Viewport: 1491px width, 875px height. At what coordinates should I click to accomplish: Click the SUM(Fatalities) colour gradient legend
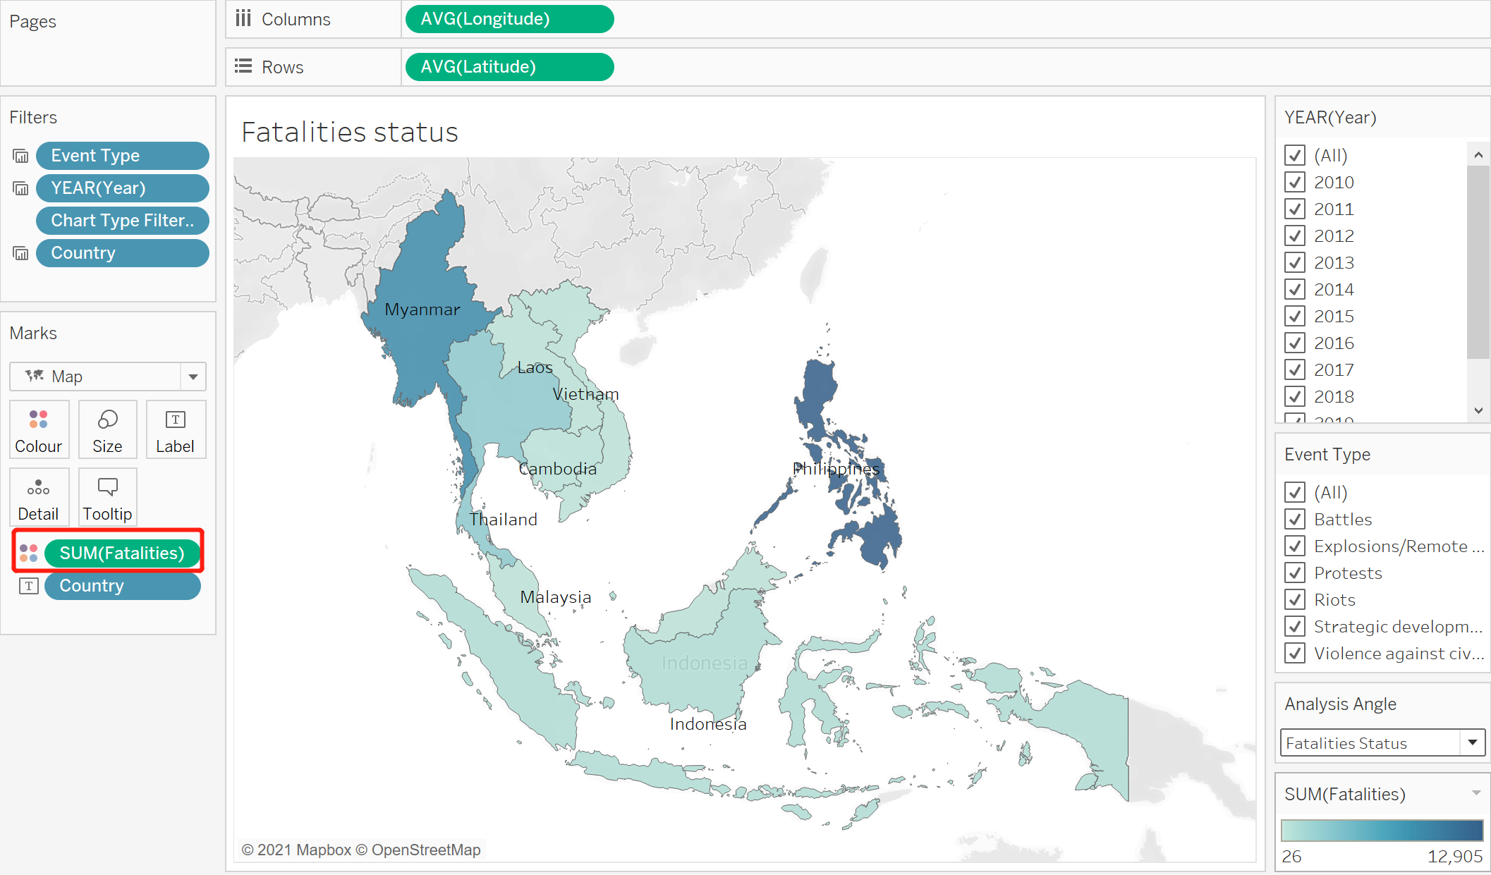pos(1382,830)
